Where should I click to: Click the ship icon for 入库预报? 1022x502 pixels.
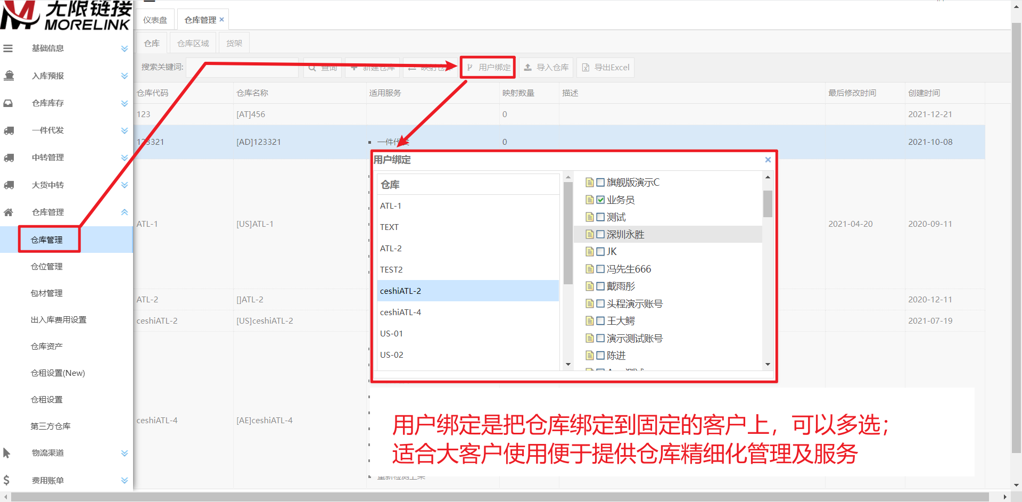pos(9,76)
